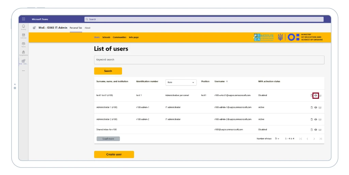The height and width of the screenshot is (175, 349).
Task: Select the email r100-admin-1@uapse.onmicrosoft.com
Action: coord(233,107)
